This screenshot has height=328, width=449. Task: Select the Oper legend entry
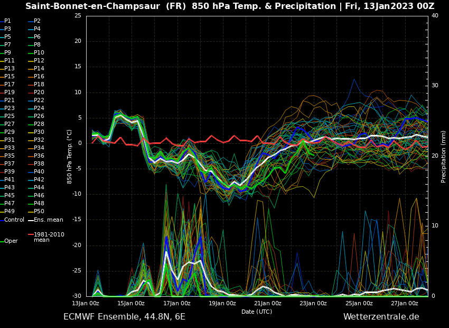11,241
